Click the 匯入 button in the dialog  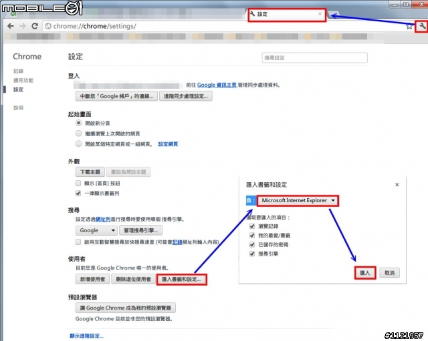(x=365, y=273)
